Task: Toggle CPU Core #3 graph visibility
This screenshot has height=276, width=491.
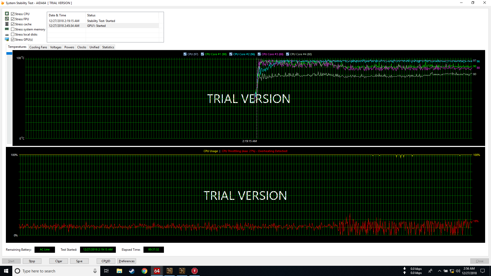Action: click(x=259, y=54)
